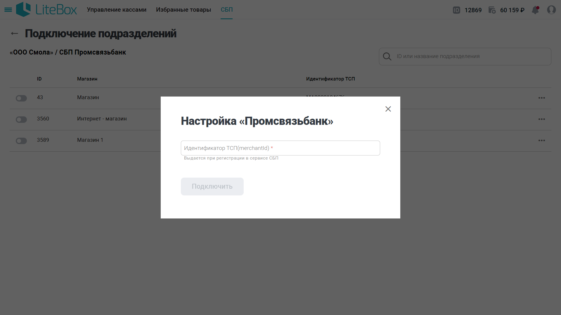Focus the Идентификатор ТСП(merchantId) field
561x315 pixels.
click(x=280, y=148)
